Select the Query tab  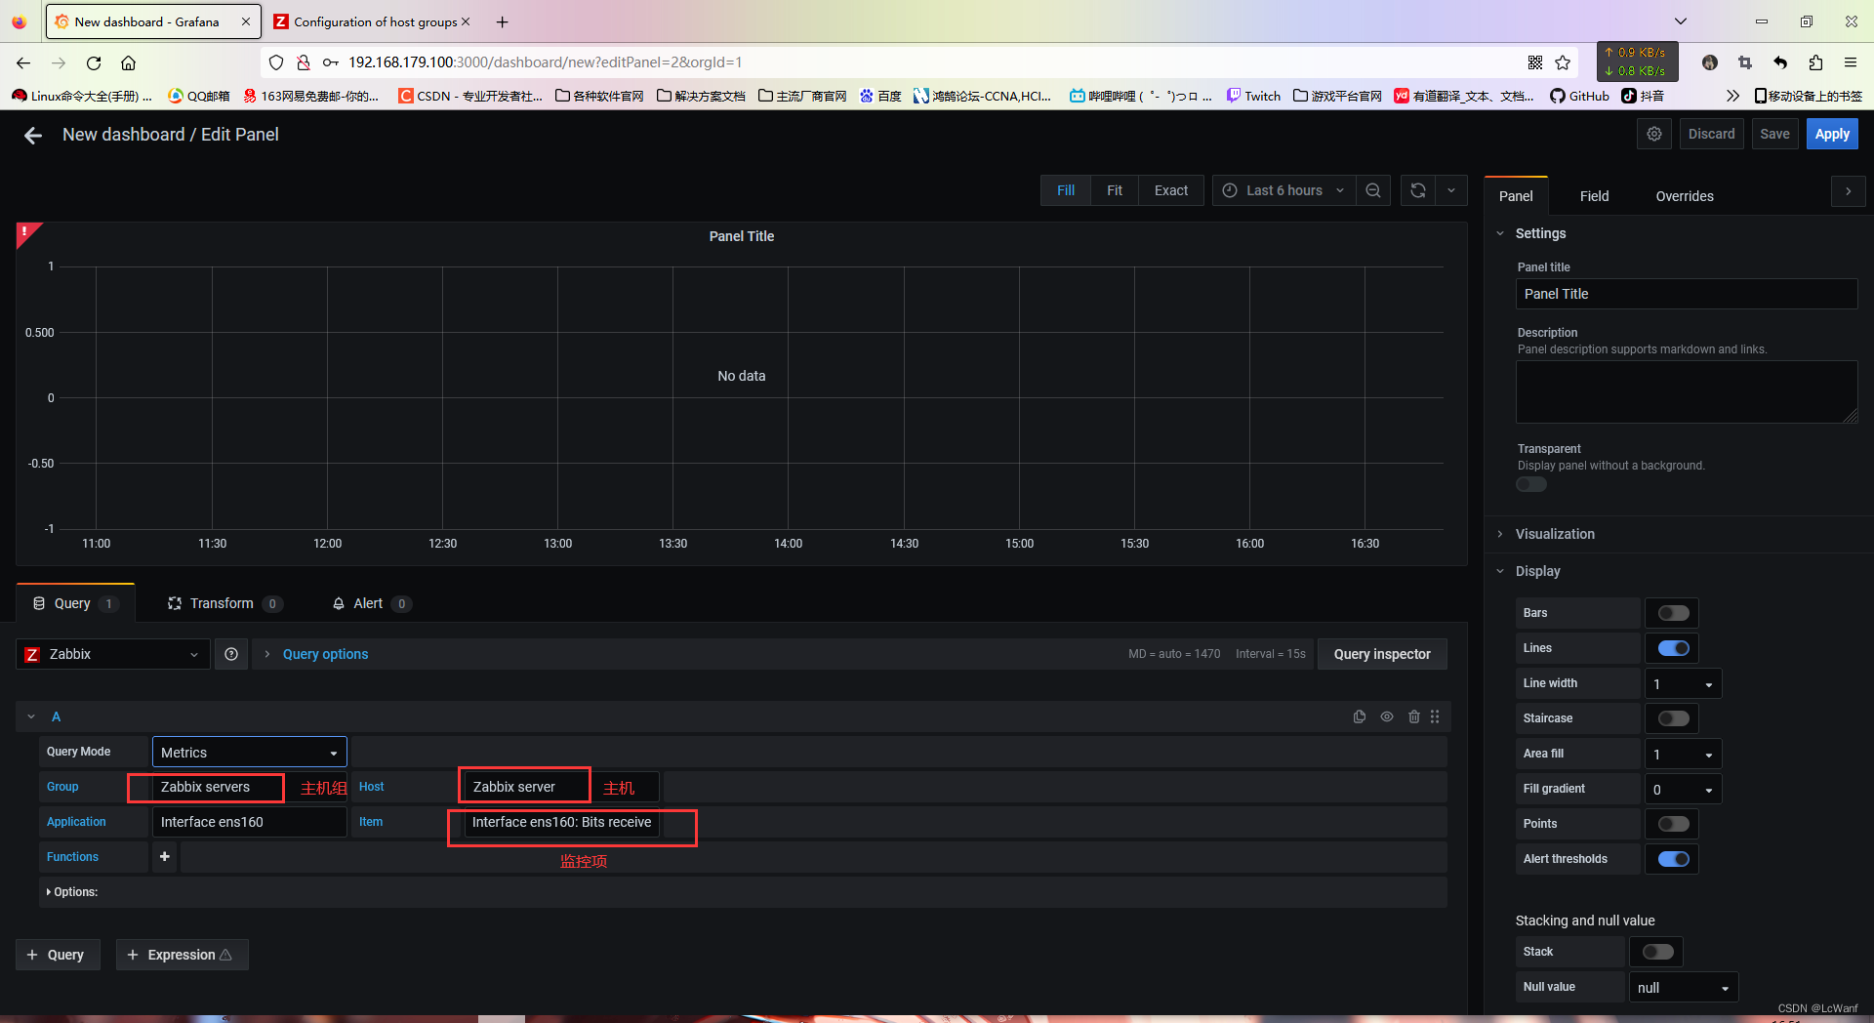click(x=75, y=603)
